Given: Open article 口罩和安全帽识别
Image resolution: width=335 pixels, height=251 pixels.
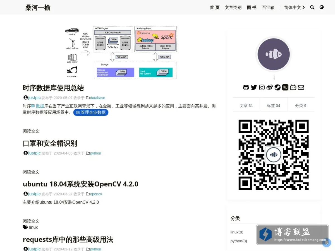Looking at the screenshot, I should 50,144.
